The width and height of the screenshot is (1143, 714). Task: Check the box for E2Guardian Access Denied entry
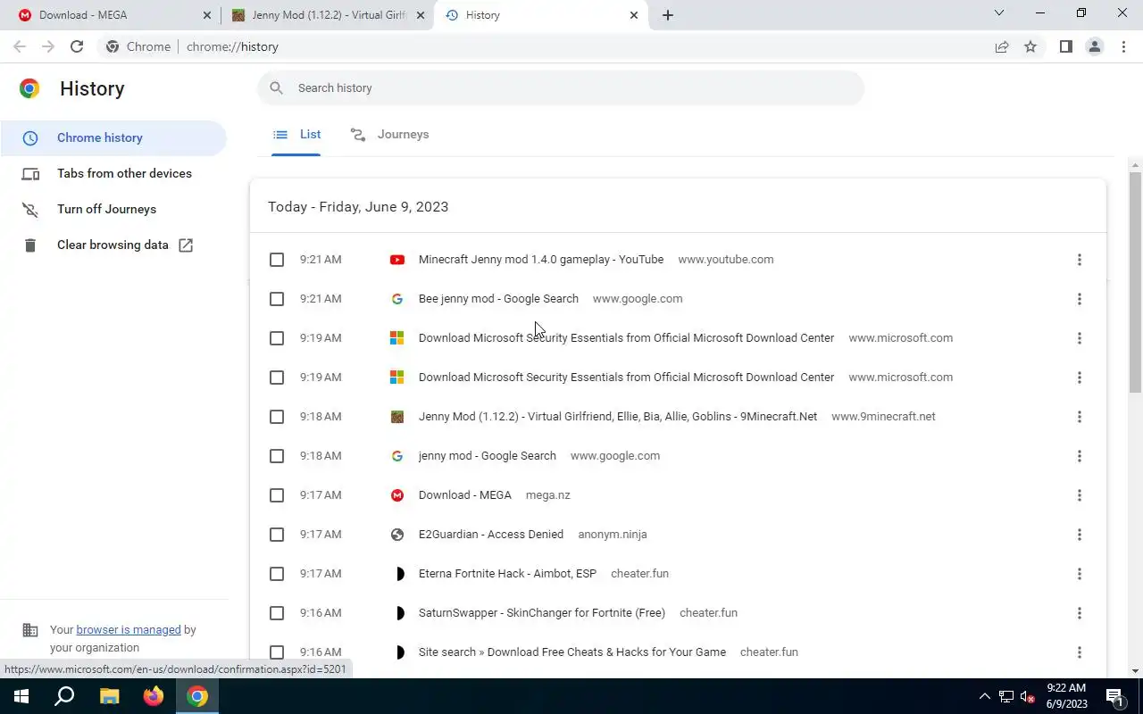click(x=277, y=535)
